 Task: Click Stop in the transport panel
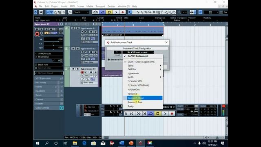click(x=158, y=114)
